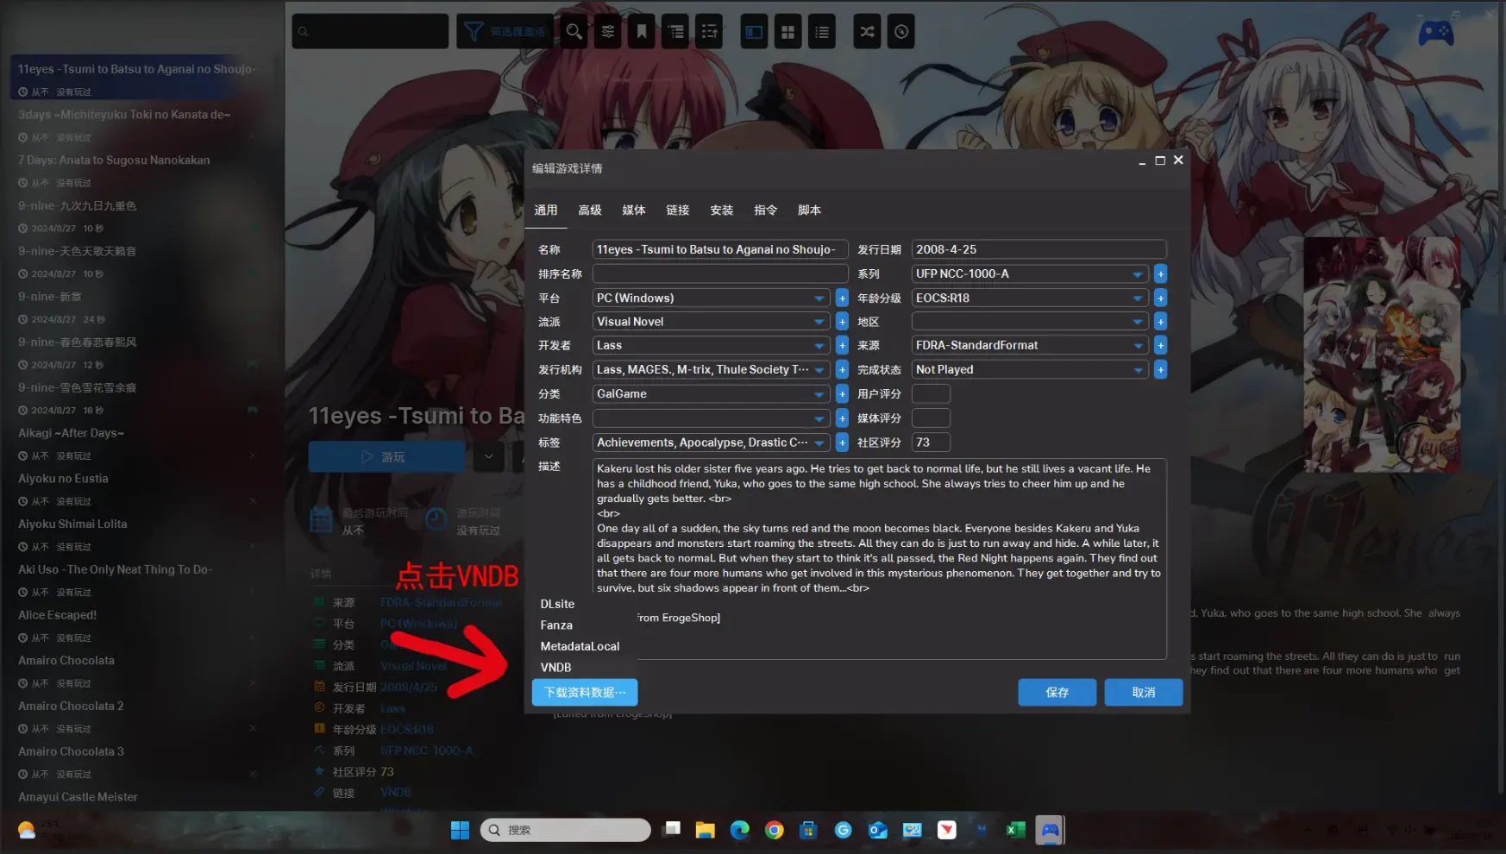Image resolution: width=1506 pixels, height=854 pixels.
Task: Add new platform with plus button beside 平台
Action: [842, 298]
